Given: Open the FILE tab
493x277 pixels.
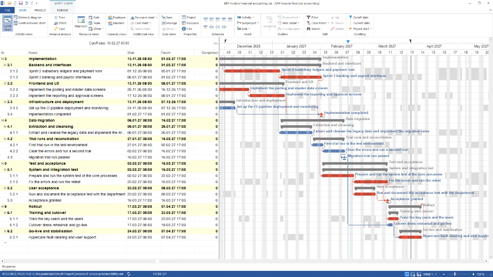Looking at the screenshot, I should pyautogui.click(x=7, y=10).
